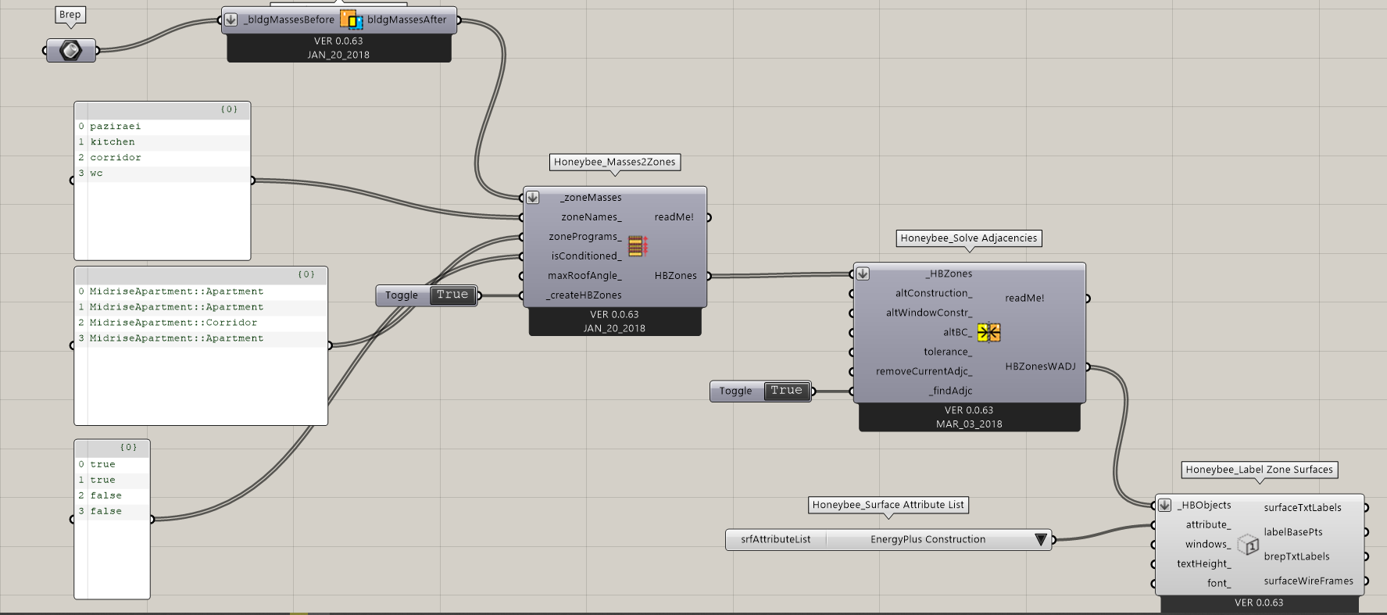The width and height of the screenshot is (1387, 615).
Task: Toggle the True value feeding _findAdjc
Action: pyautogui.click(x=786, y=390)
